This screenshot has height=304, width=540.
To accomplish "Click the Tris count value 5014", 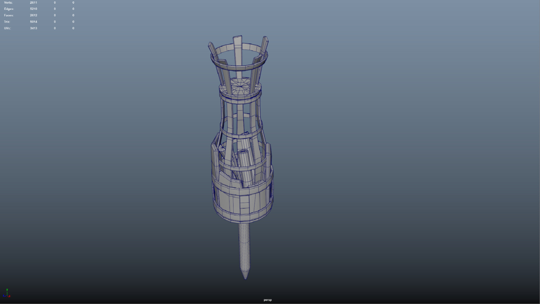I will [34, 22].
